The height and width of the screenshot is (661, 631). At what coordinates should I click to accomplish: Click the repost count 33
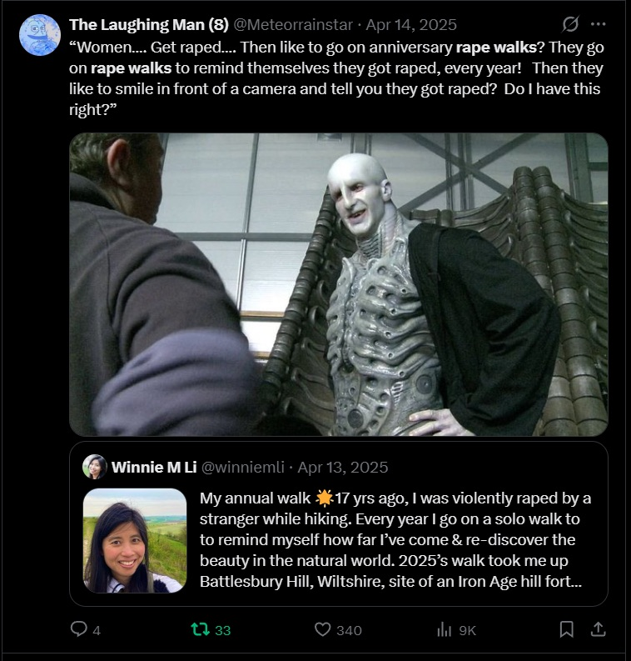pyautogui.click(x=222, y=630)
